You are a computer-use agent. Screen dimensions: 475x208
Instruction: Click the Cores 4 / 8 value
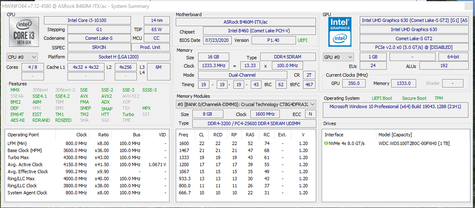pyautogui.click(x=32, y=67)
